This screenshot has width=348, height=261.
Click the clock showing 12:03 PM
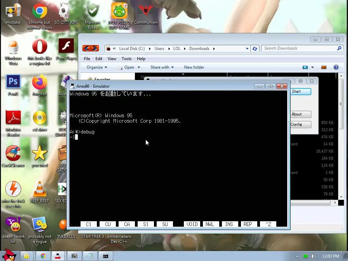[x=331, y=256]
